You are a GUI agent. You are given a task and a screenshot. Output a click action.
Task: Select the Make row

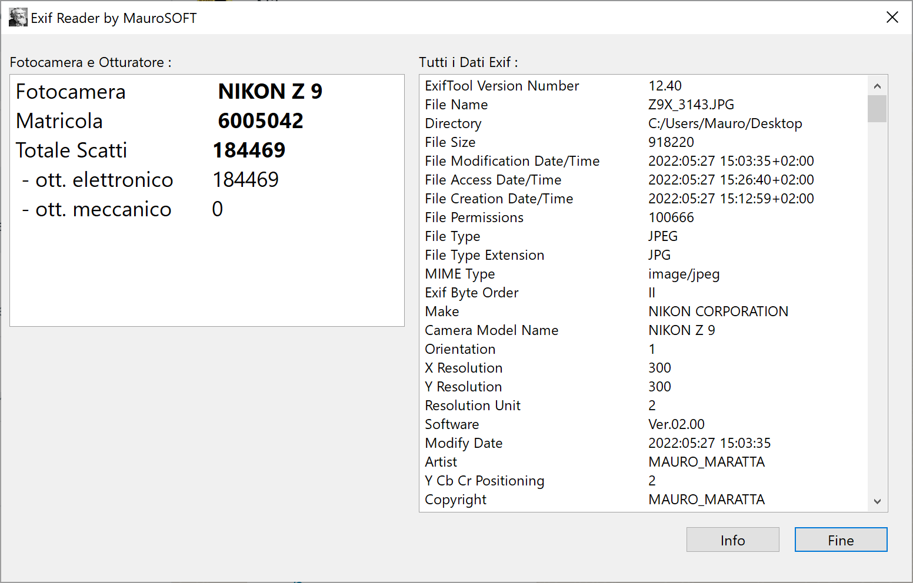[644, 311]
